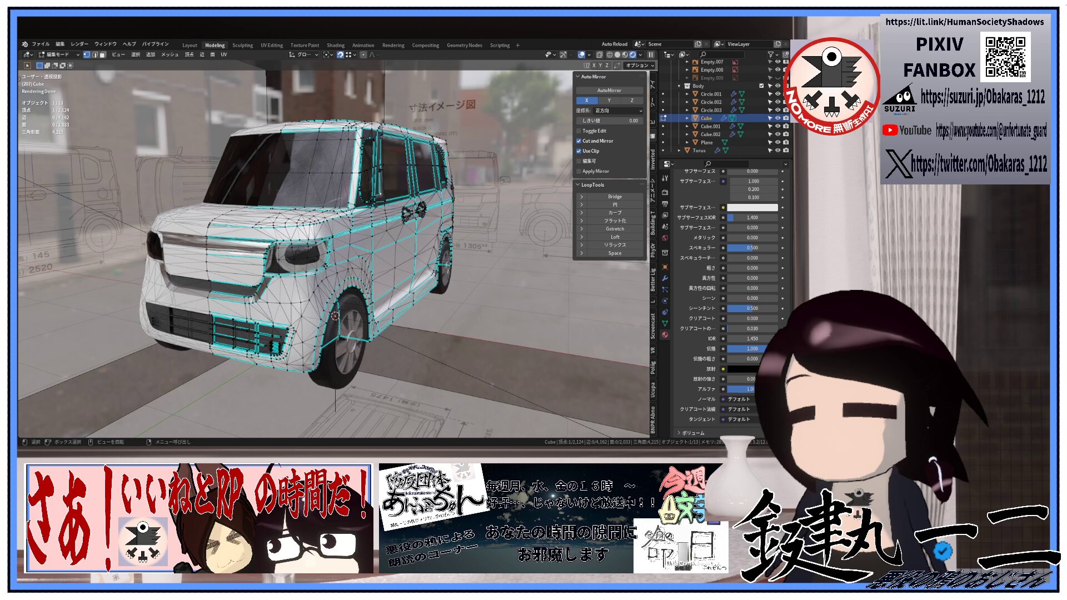
Task: Switch to Shading workspace tab
Action: (336, 45)
